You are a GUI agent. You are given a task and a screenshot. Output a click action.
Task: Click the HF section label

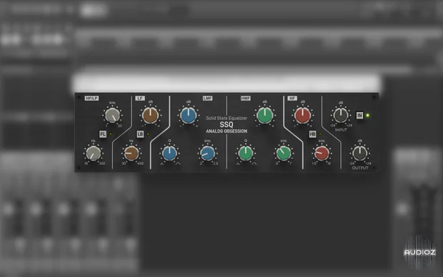(292, 99)
